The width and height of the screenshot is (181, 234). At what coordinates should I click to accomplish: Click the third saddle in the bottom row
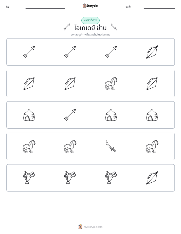111,178
